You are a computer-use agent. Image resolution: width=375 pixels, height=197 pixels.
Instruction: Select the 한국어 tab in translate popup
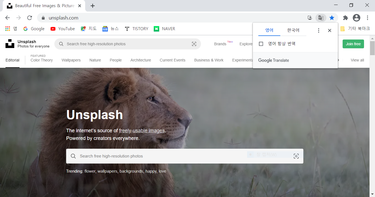(x=293, y=30)
